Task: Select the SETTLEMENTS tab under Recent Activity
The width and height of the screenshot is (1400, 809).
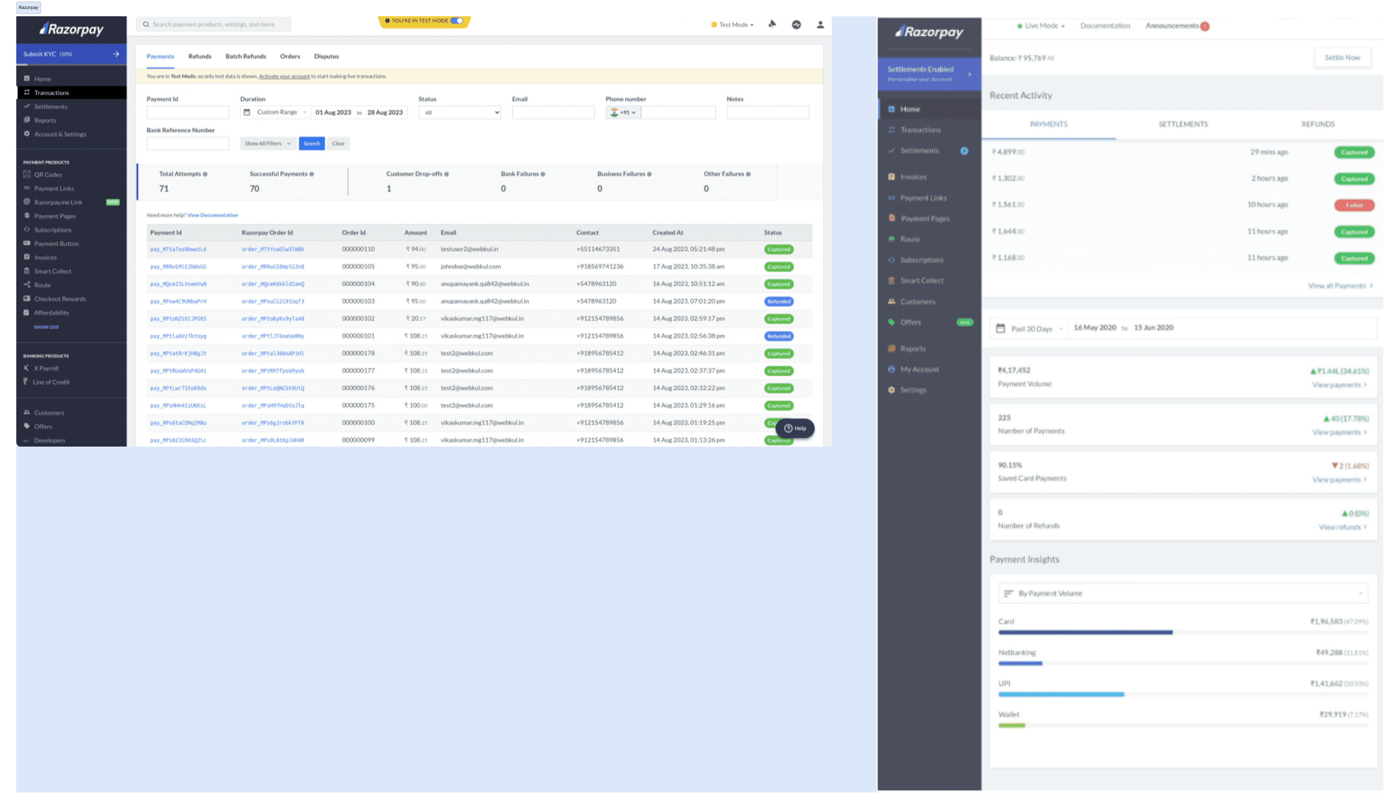Action: [1183, 124]
